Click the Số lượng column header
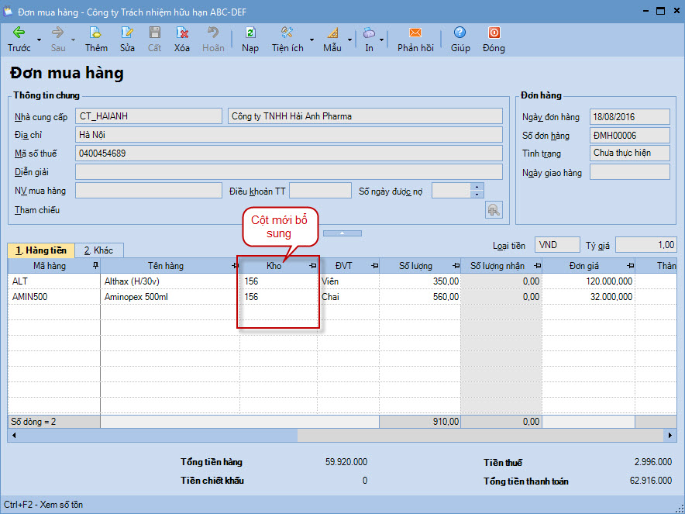This screenshot has height=514, width=685. click(x=420, y=266)
